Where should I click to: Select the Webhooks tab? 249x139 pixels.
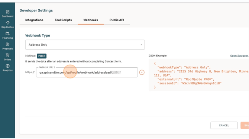tap(91, 20)
